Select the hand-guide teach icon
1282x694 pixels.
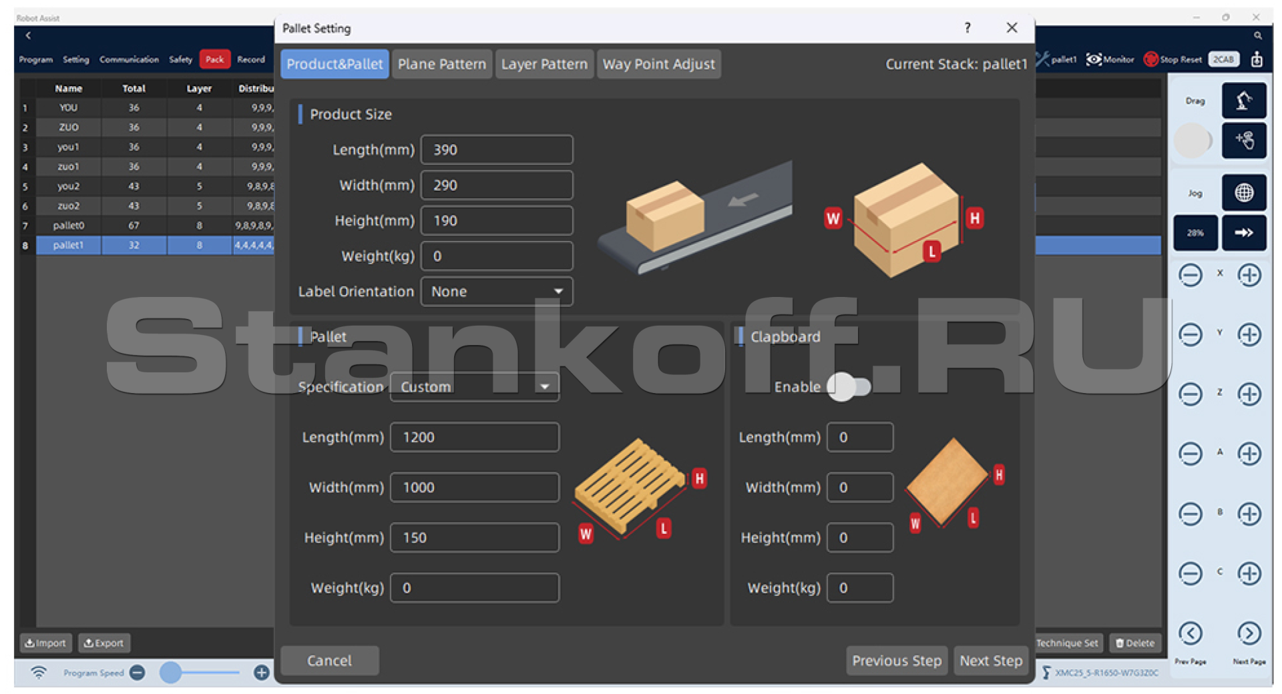click(1243, 141)
